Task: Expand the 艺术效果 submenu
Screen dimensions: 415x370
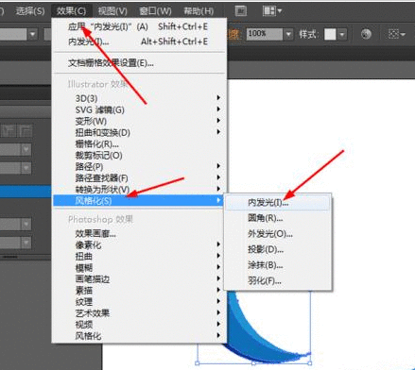Action: 139,312
